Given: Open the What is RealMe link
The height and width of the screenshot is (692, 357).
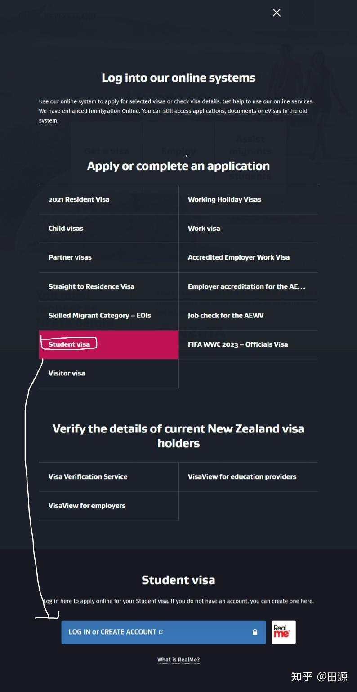Looking at the screenshot, I should 178,660.
